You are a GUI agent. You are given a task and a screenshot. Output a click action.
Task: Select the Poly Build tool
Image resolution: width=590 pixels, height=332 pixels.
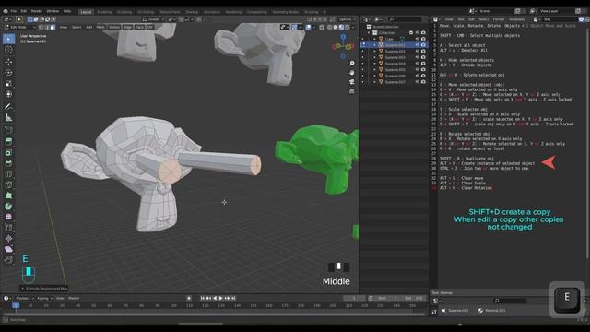(8, 196)
